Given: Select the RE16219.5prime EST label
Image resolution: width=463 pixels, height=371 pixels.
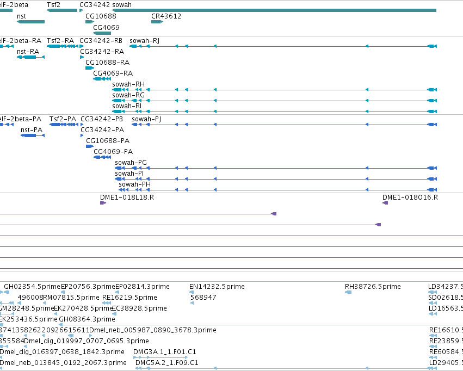Looking at the screenshot, I should [129, 297].
